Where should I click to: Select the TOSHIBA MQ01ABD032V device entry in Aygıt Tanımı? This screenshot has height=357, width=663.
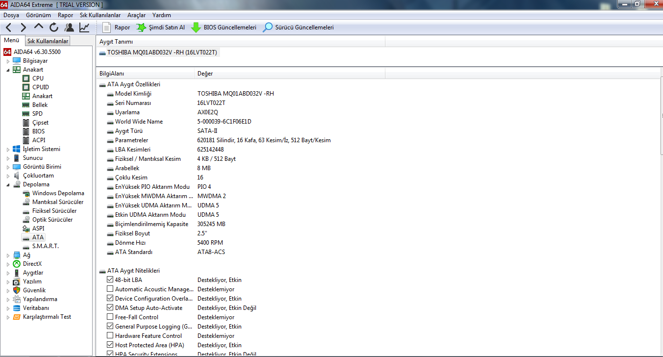point(159,52)
